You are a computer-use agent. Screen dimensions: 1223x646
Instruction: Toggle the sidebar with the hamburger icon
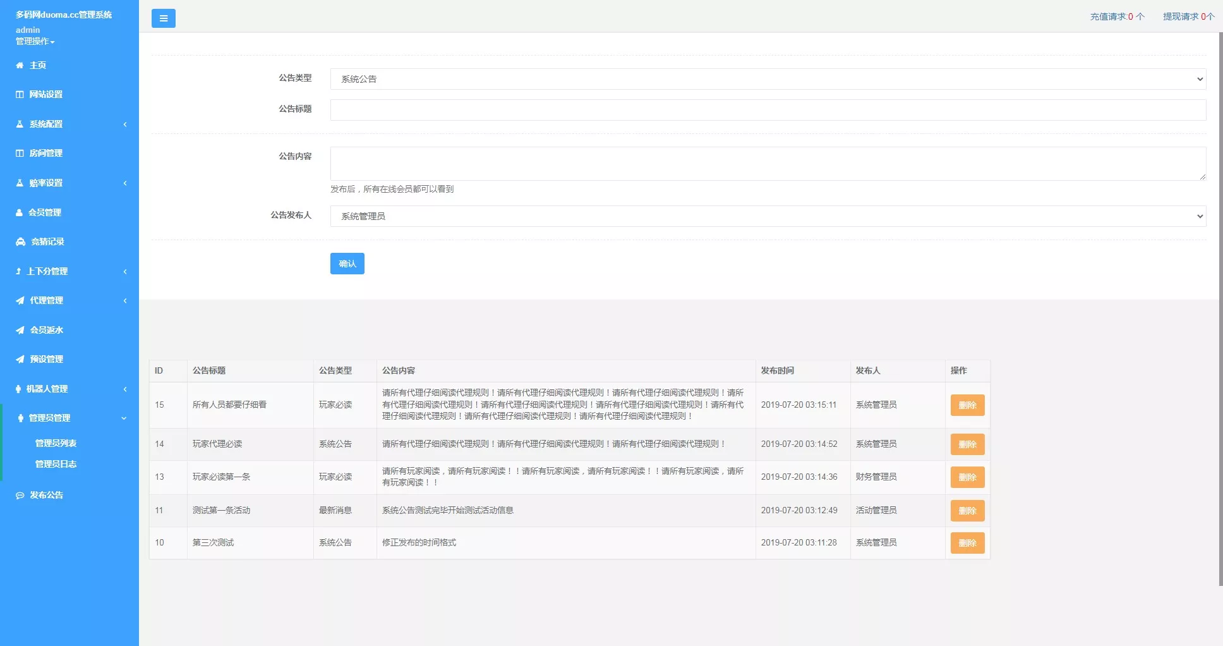tap(164, 18)
